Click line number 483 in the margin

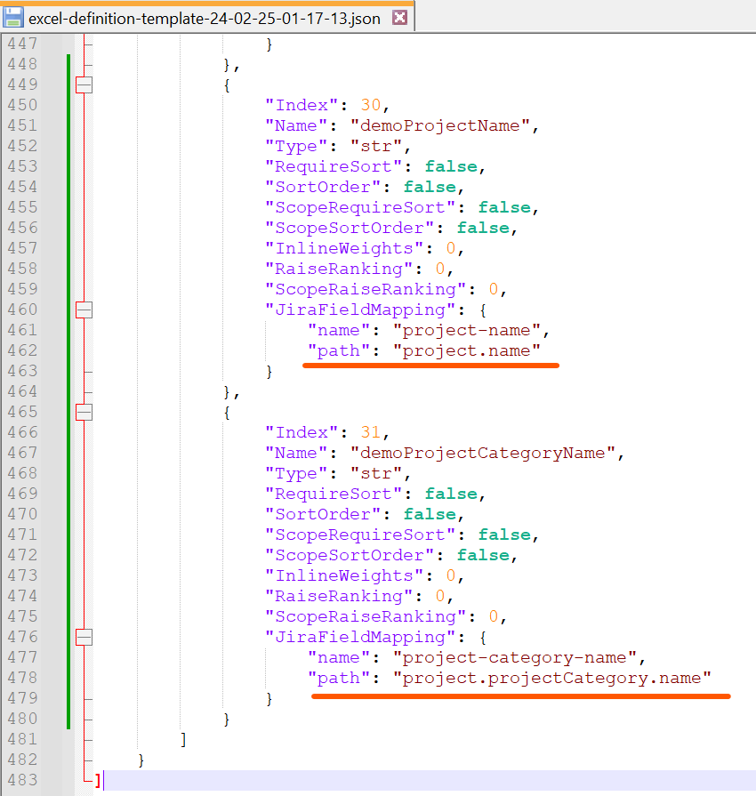coord(22,780)
